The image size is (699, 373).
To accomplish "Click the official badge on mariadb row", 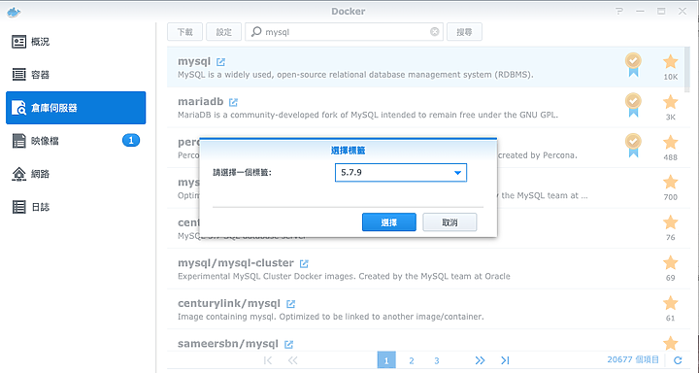I will [633, 105].
